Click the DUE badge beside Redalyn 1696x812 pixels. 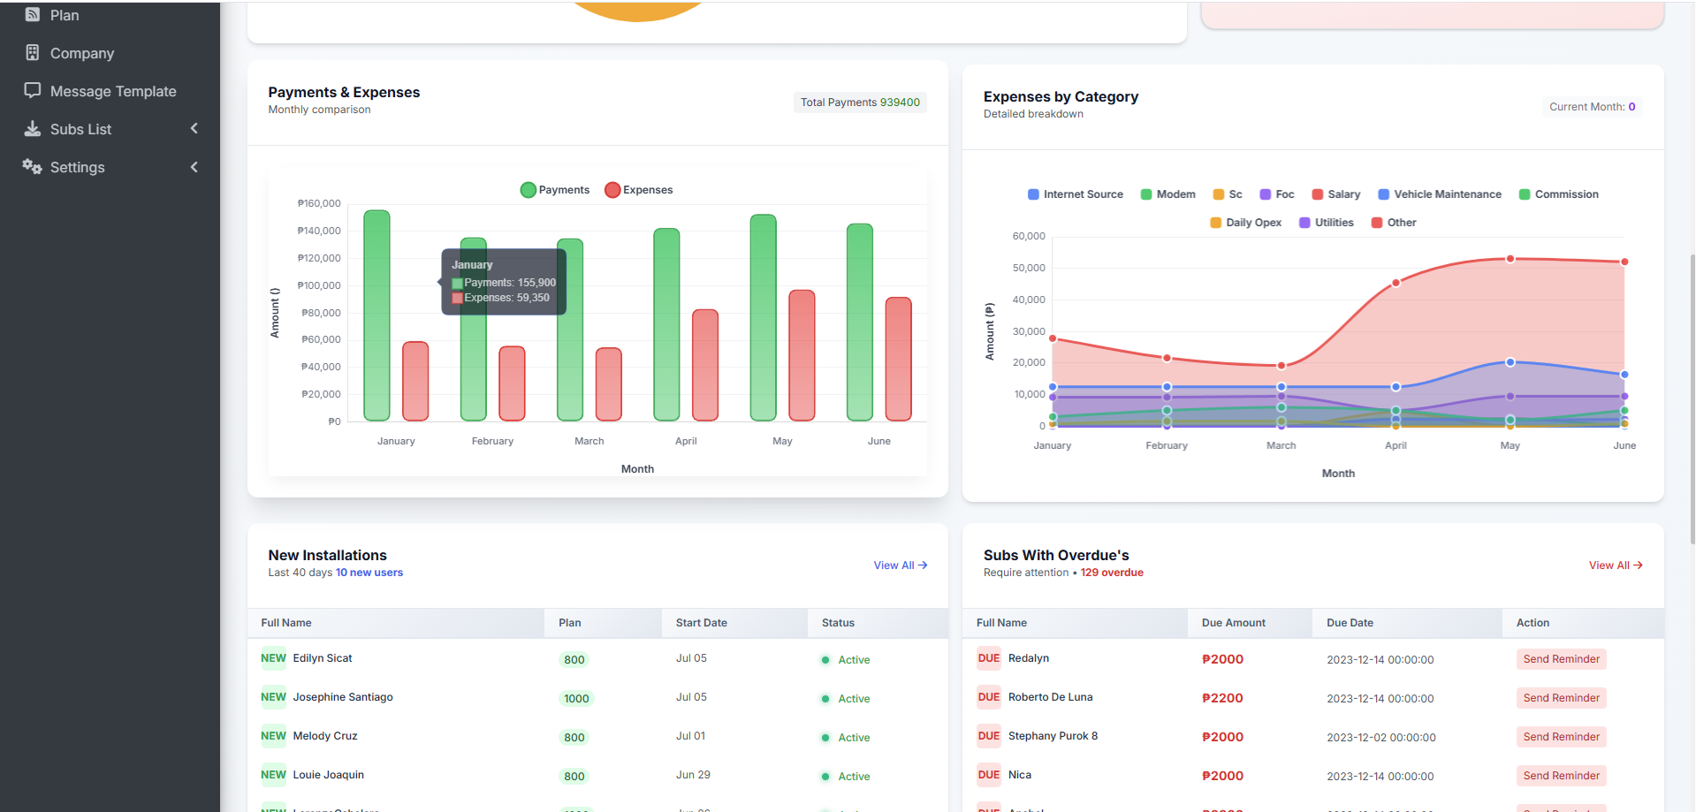pyautogui.click(x=989, y=658)
